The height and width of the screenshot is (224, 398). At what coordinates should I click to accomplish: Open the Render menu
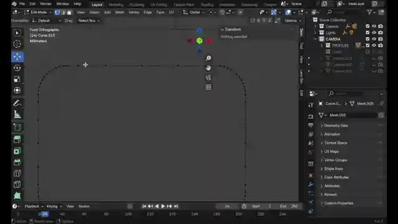[x=45, y=4]
